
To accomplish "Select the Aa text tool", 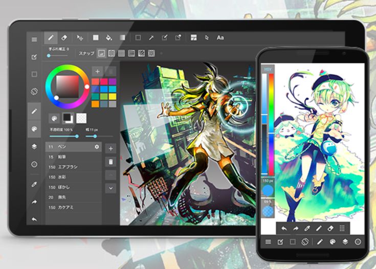I will (220, 38).
